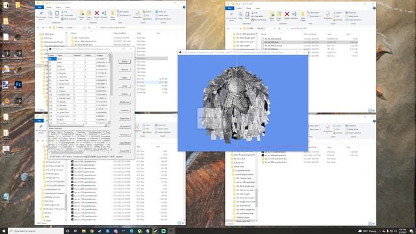
Task: Select first bone row in FLVER Editor table
Action: [79, 59]
